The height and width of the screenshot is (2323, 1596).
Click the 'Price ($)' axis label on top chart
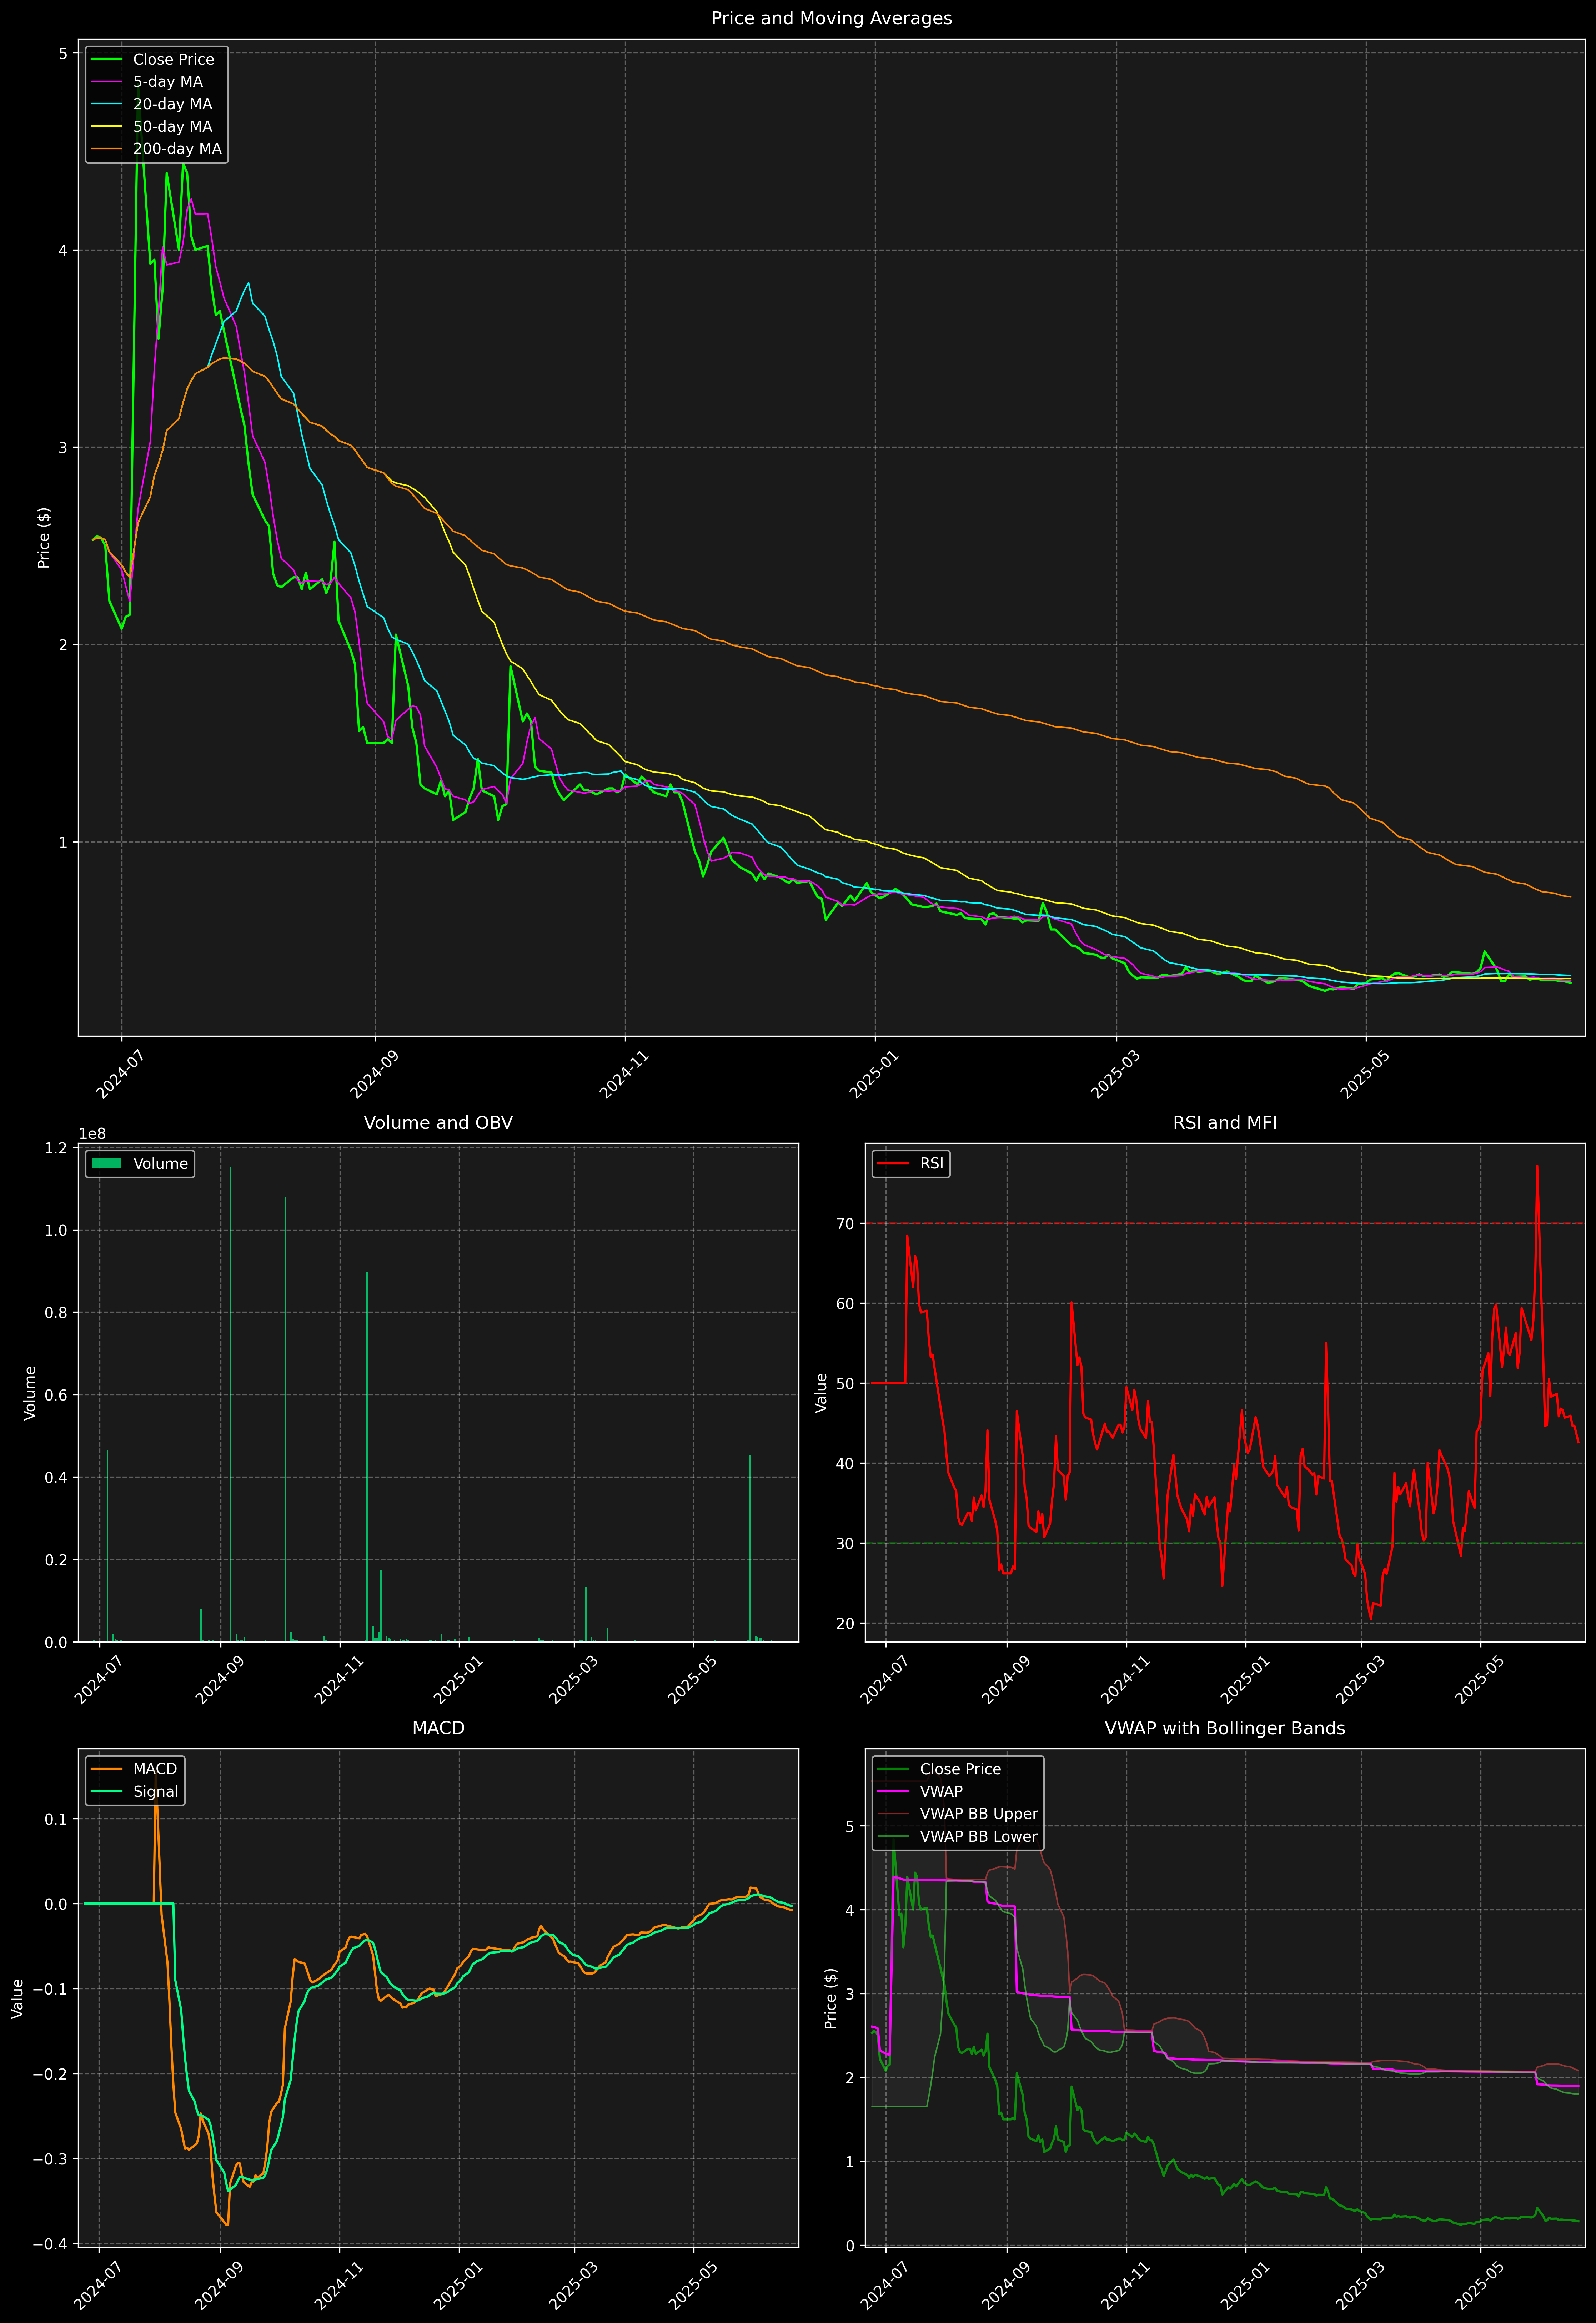[44, 538]
